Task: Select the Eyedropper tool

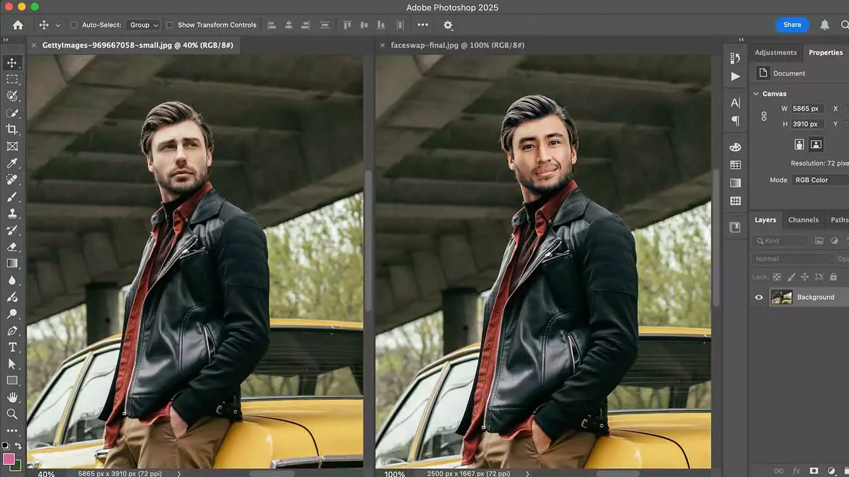Action: click(12, 163)
